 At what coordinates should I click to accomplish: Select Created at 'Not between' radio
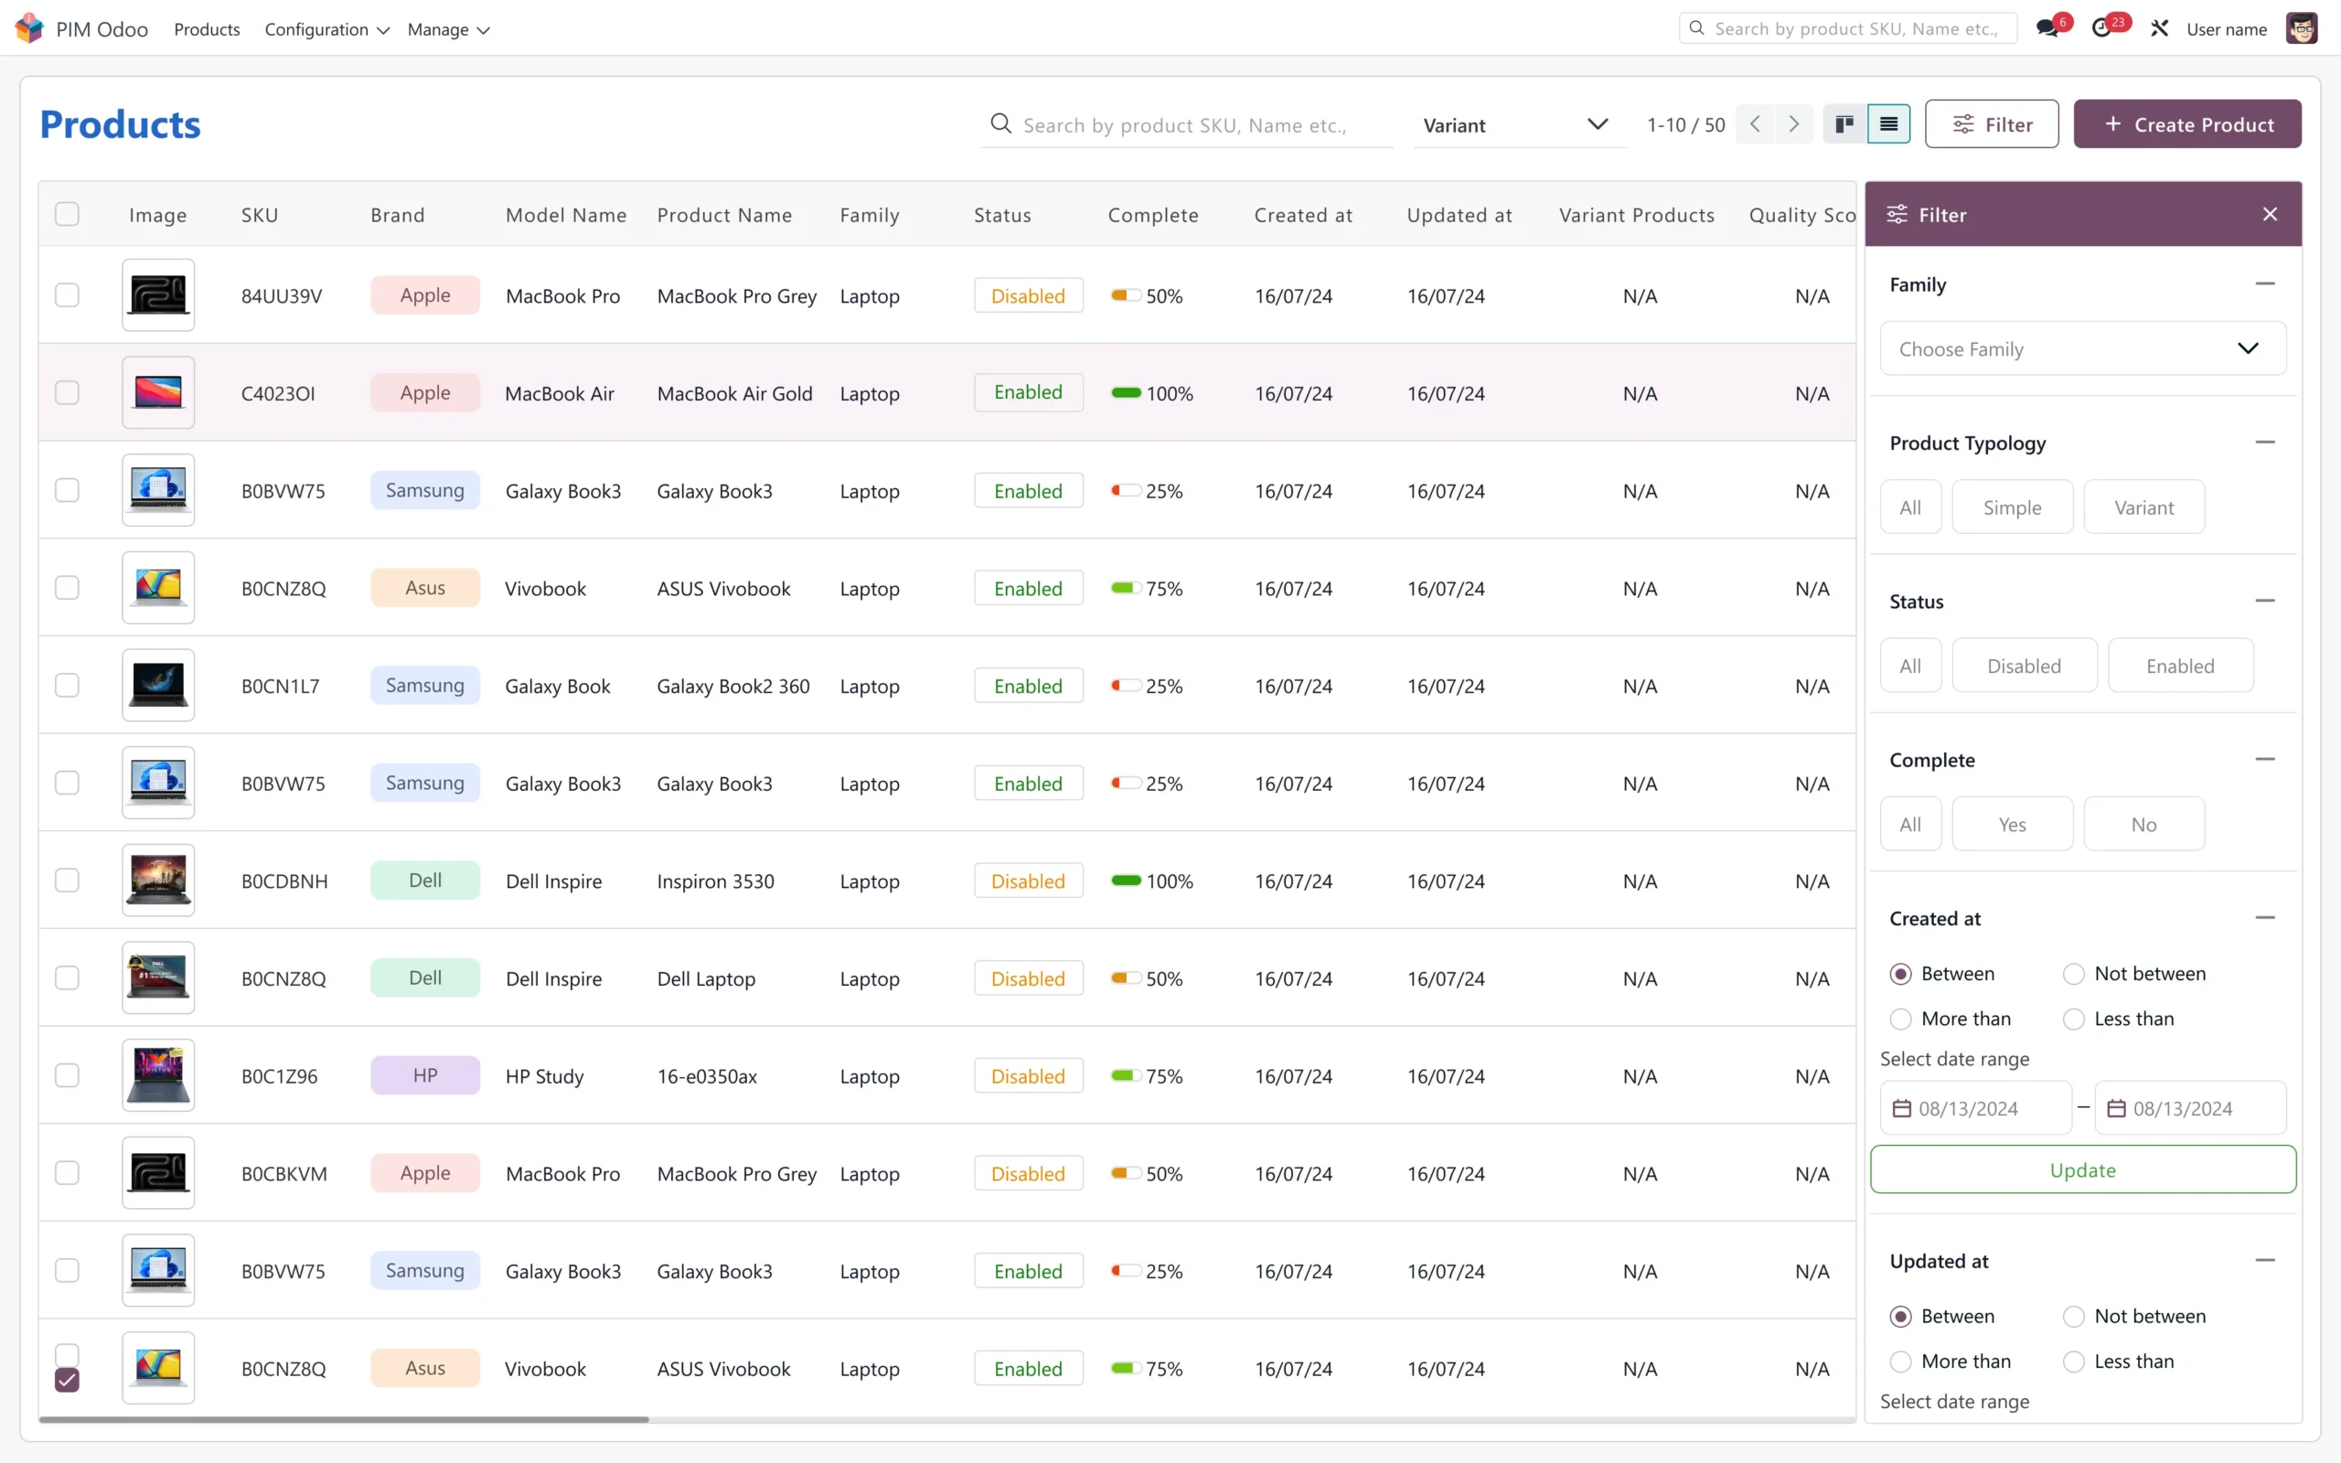[2073, 974]
